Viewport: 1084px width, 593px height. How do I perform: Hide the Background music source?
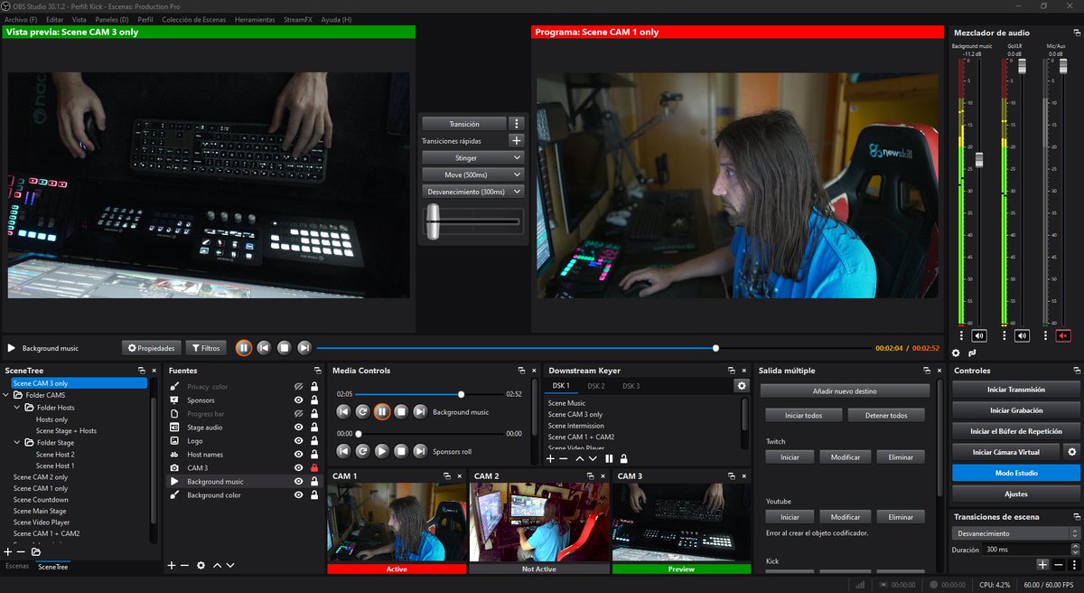point(298,482)
